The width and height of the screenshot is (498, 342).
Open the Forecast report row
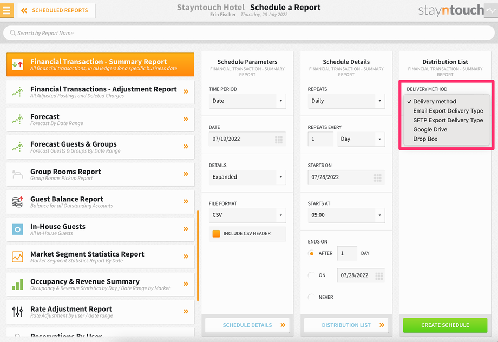100,120
